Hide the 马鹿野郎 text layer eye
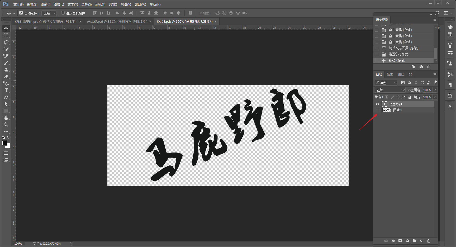Screen dimensions: 456x247 [377, 104]
